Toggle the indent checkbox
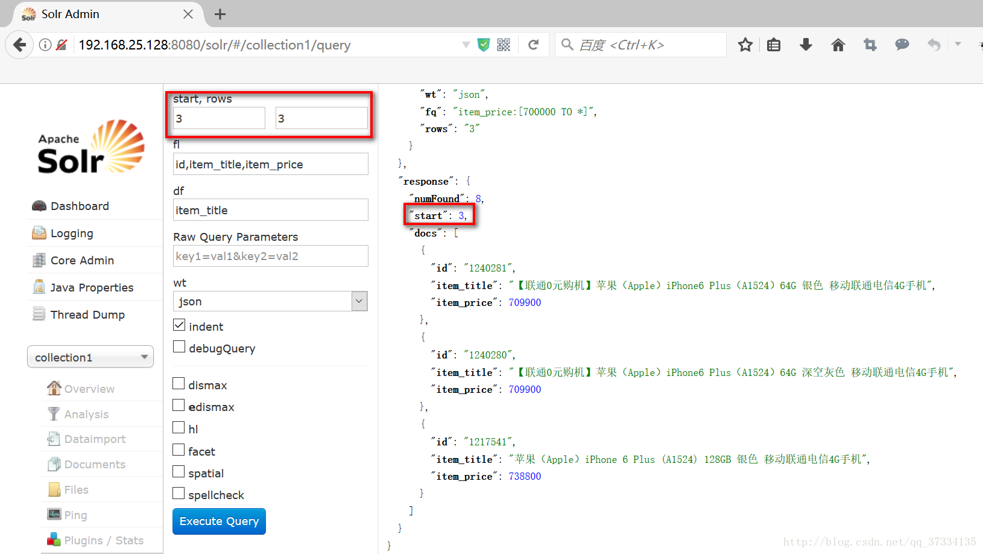Image resolution: width=983 pixels, height=554 pixels. (x=179, y=325)
